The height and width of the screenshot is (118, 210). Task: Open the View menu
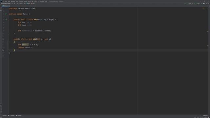[x=9, y=1]
